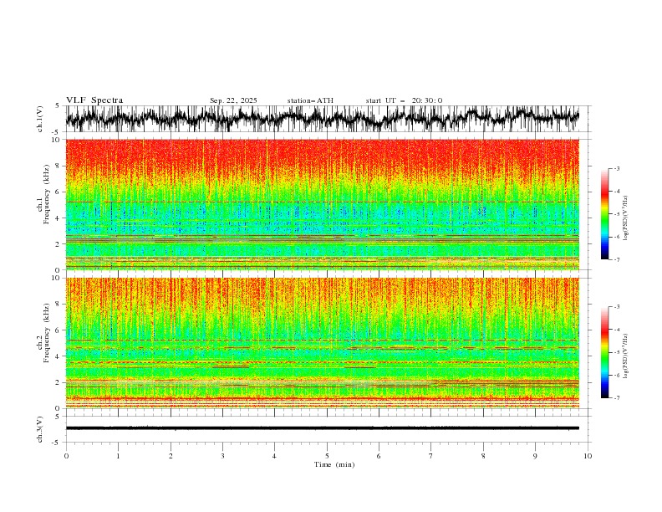Click the upper PSD color scale bar

point(604,214)
